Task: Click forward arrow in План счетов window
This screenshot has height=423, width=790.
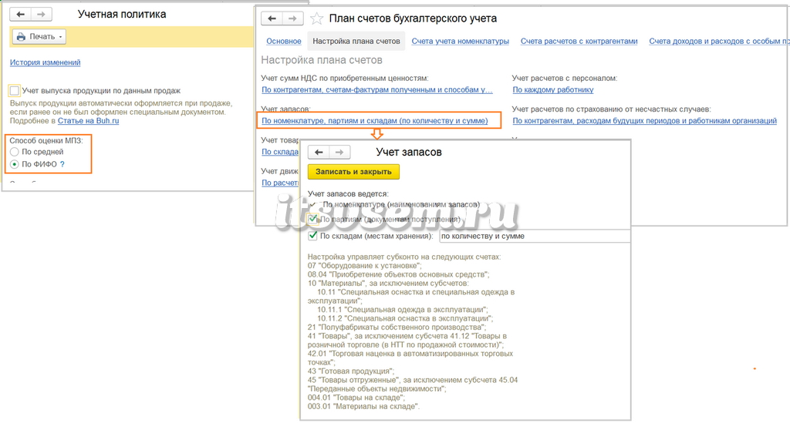Action: (292, 18)
